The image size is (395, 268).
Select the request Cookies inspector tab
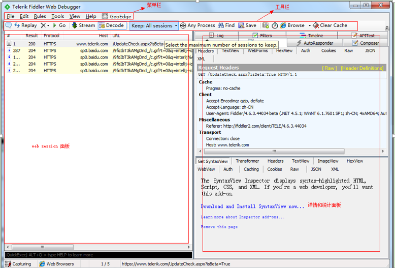[328, 51]
